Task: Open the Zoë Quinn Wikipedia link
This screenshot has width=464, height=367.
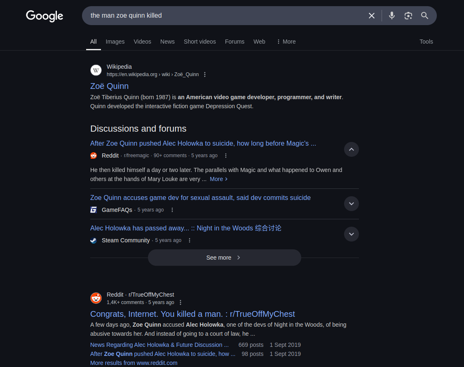Action: pyautogui.click(x=109, y=86)
